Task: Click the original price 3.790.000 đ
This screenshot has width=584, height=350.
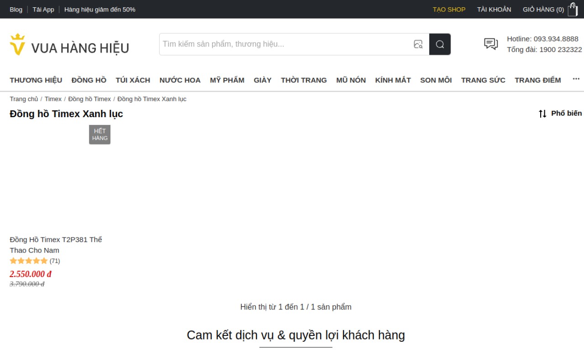Action: tap(27, 284)
